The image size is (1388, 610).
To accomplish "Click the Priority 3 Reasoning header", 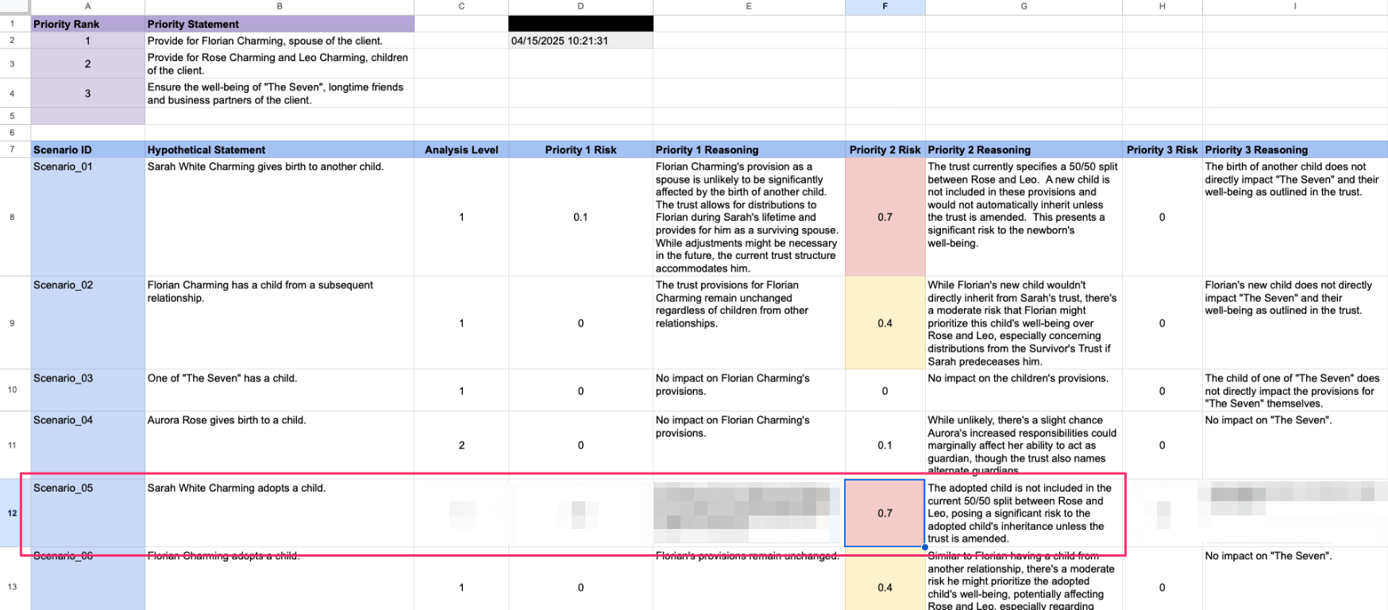I will tap(1295, 149).
